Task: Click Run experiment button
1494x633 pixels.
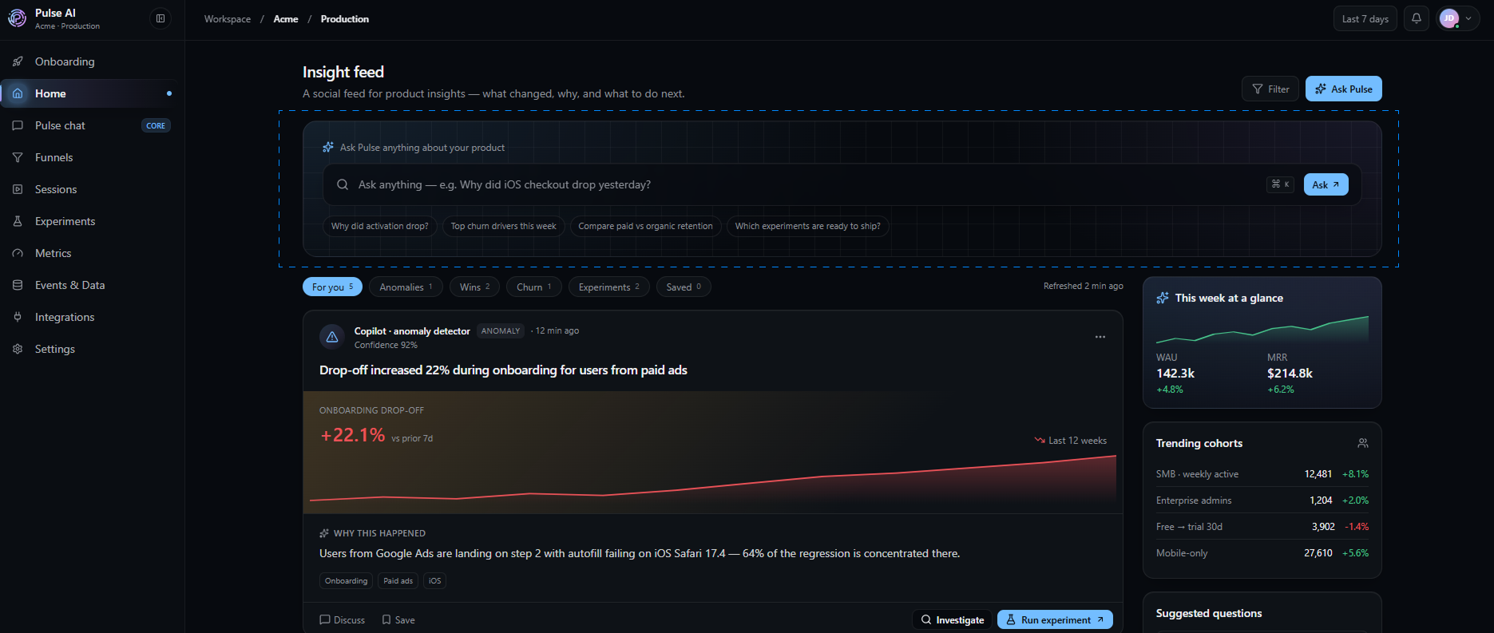Action: pyautogui.click(x=1055, y=619)
